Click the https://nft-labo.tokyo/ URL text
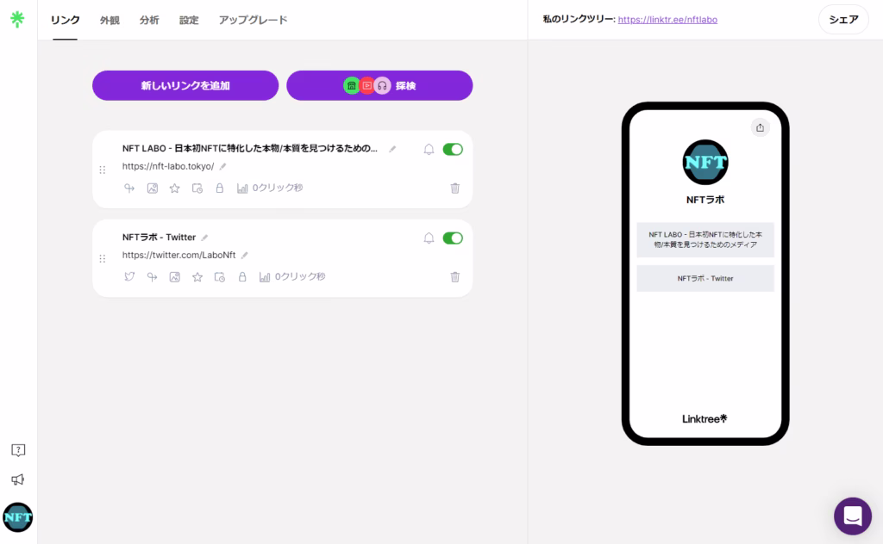Screen dimensions: 883x544 [168, 166]
